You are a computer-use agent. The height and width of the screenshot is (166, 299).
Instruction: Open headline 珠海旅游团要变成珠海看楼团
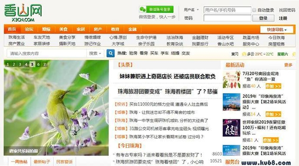coord(168,91)
